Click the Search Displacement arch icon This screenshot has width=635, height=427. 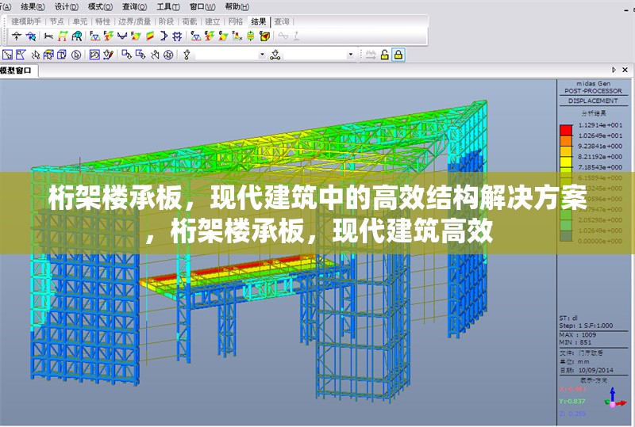[x=76, y=36]
